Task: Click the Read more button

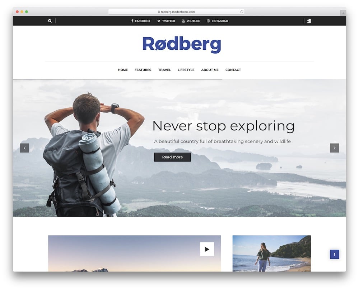Action: [172, 157]
